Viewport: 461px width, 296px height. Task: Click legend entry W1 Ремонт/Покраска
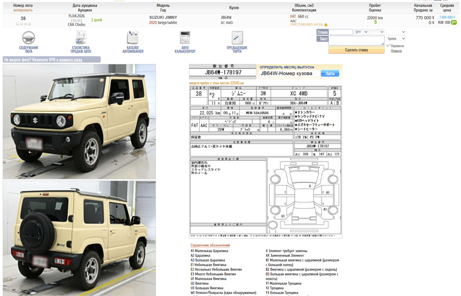point(223,293)
